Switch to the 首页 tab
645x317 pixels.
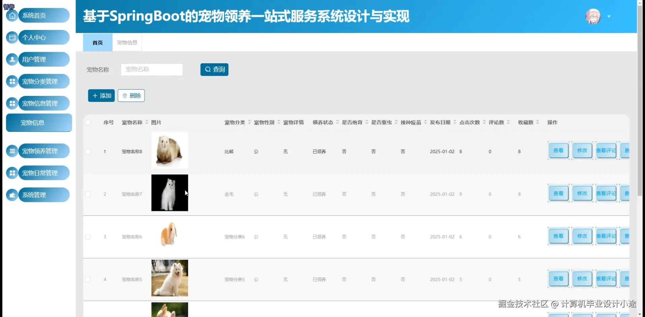click(x=97, y=42)
